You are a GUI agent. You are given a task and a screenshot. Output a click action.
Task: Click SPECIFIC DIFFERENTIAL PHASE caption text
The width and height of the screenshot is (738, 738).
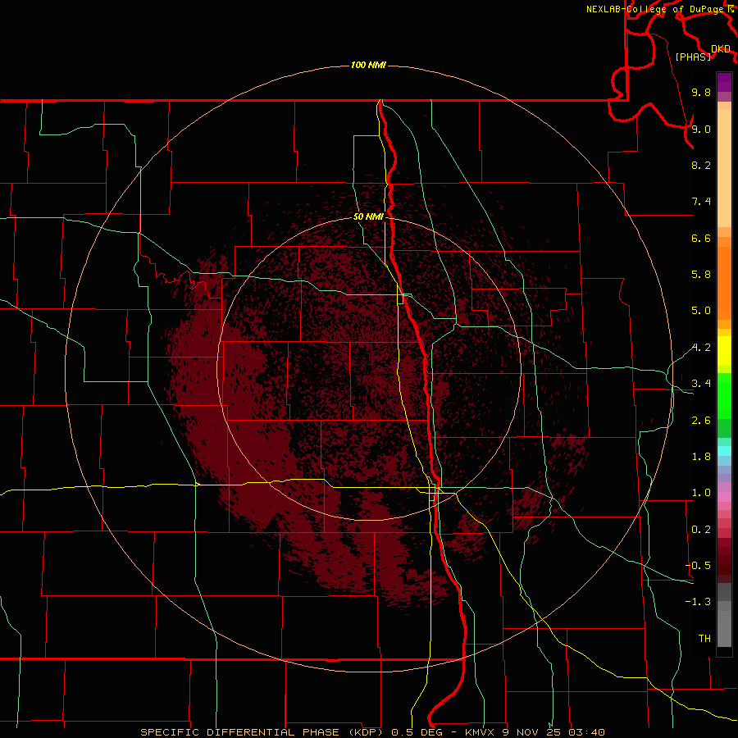click(x=239, y=732)
